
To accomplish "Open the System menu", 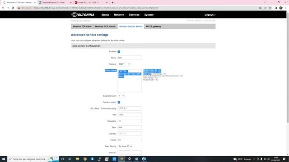I will click(x=149, y=15).
